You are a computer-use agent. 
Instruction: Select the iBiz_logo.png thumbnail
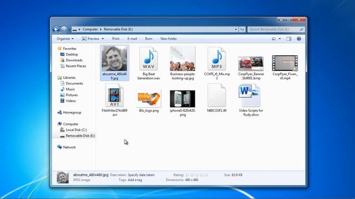149,99
